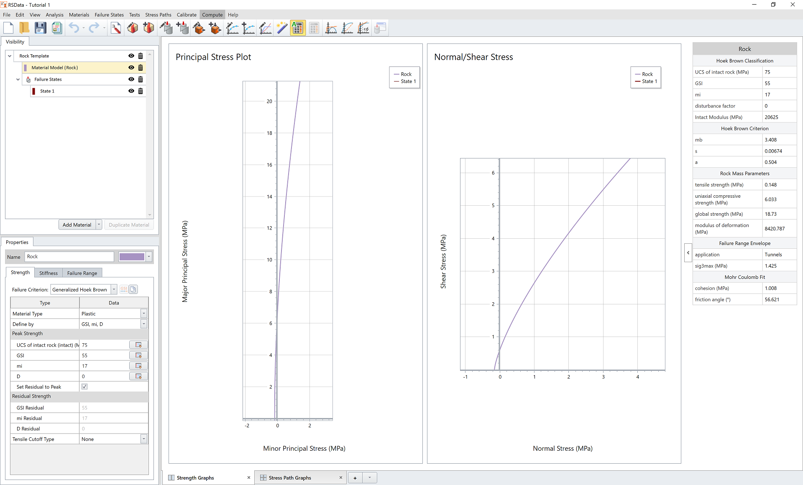The width and height of the screenshot is (803, 485).
Task: Click the New file icon
Action: coord(8,28)
